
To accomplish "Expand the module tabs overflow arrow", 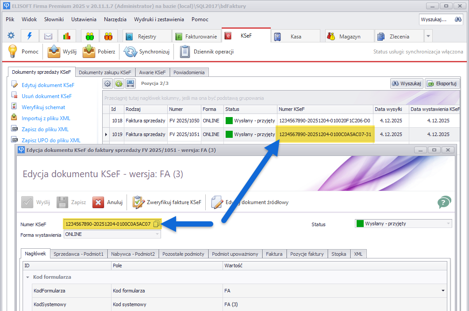I will pos(428,36).
